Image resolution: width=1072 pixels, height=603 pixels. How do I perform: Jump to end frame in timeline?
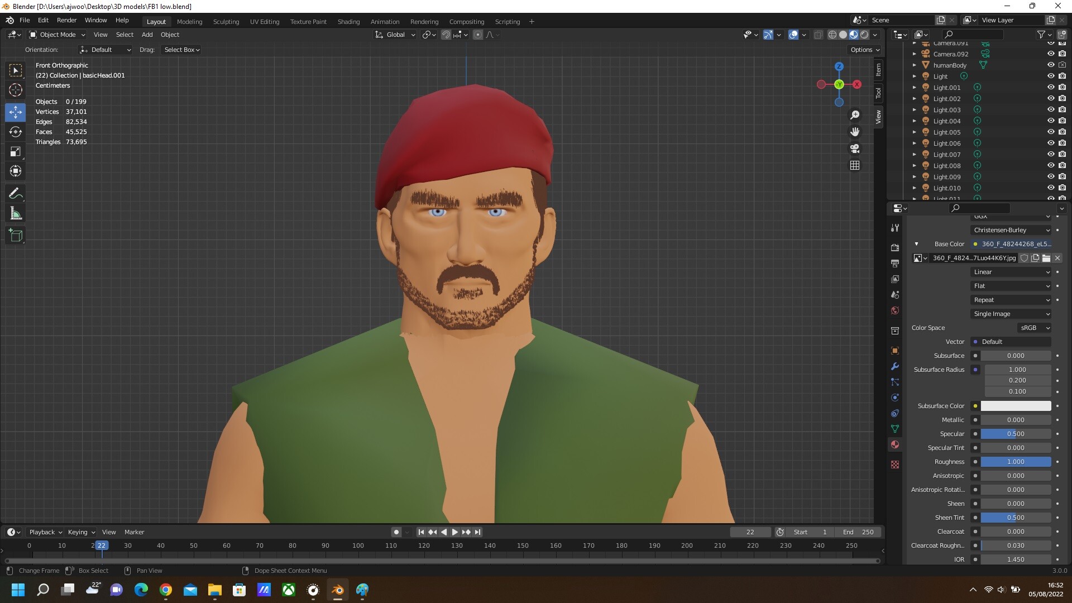point(477,532)
